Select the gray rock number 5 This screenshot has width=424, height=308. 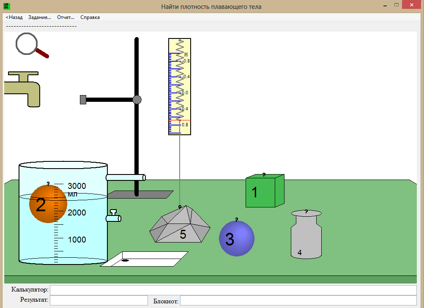180,226
